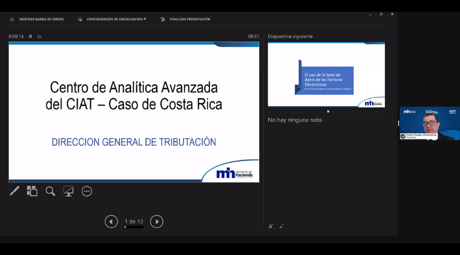Viewport: 460px width, 255px height.
Task: Click the Finalizar presentación icon
Action: point(163,19)
